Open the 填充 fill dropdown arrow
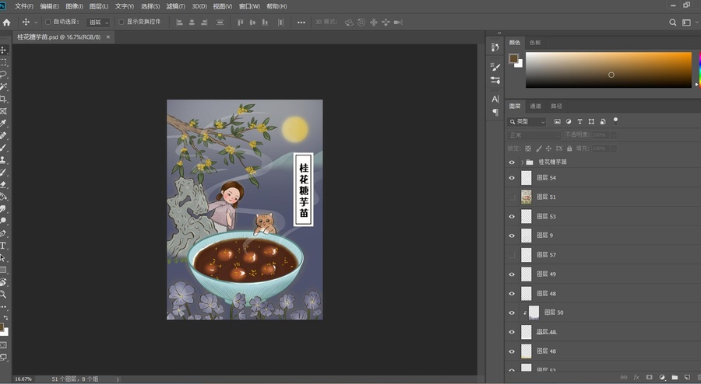 [614, 148]
